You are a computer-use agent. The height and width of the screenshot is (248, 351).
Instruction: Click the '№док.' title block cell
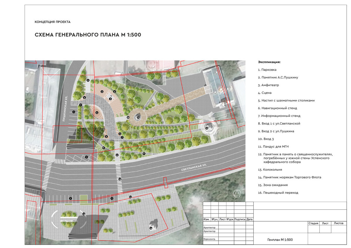click(x=230, y=219)
